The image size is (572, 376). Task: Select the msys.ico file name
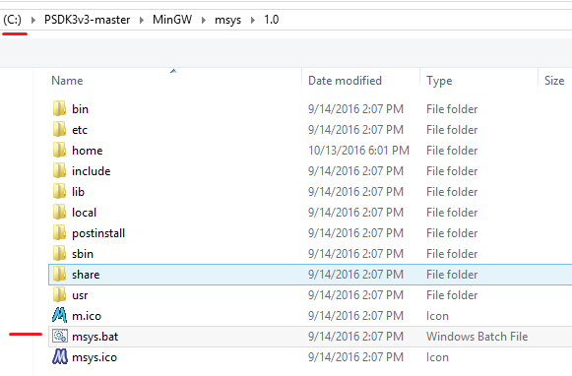click(95, 357)
